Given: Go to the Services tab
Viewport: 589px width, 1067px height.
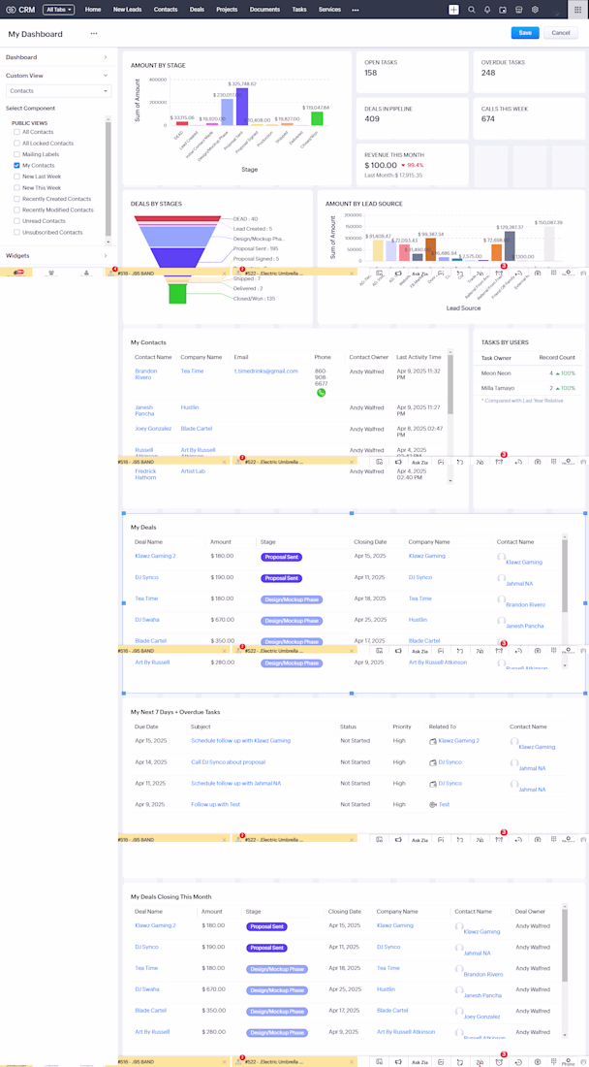Looking at the screenshot, I should [329, 10].
